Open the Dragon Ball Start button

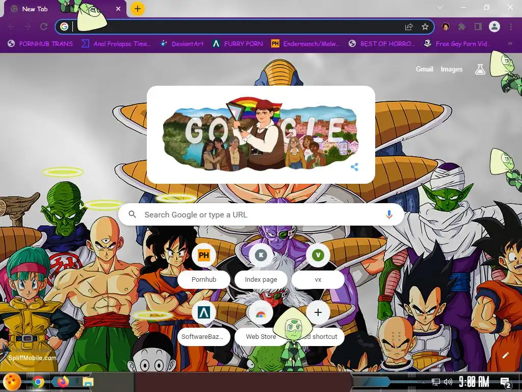(12, 382)
